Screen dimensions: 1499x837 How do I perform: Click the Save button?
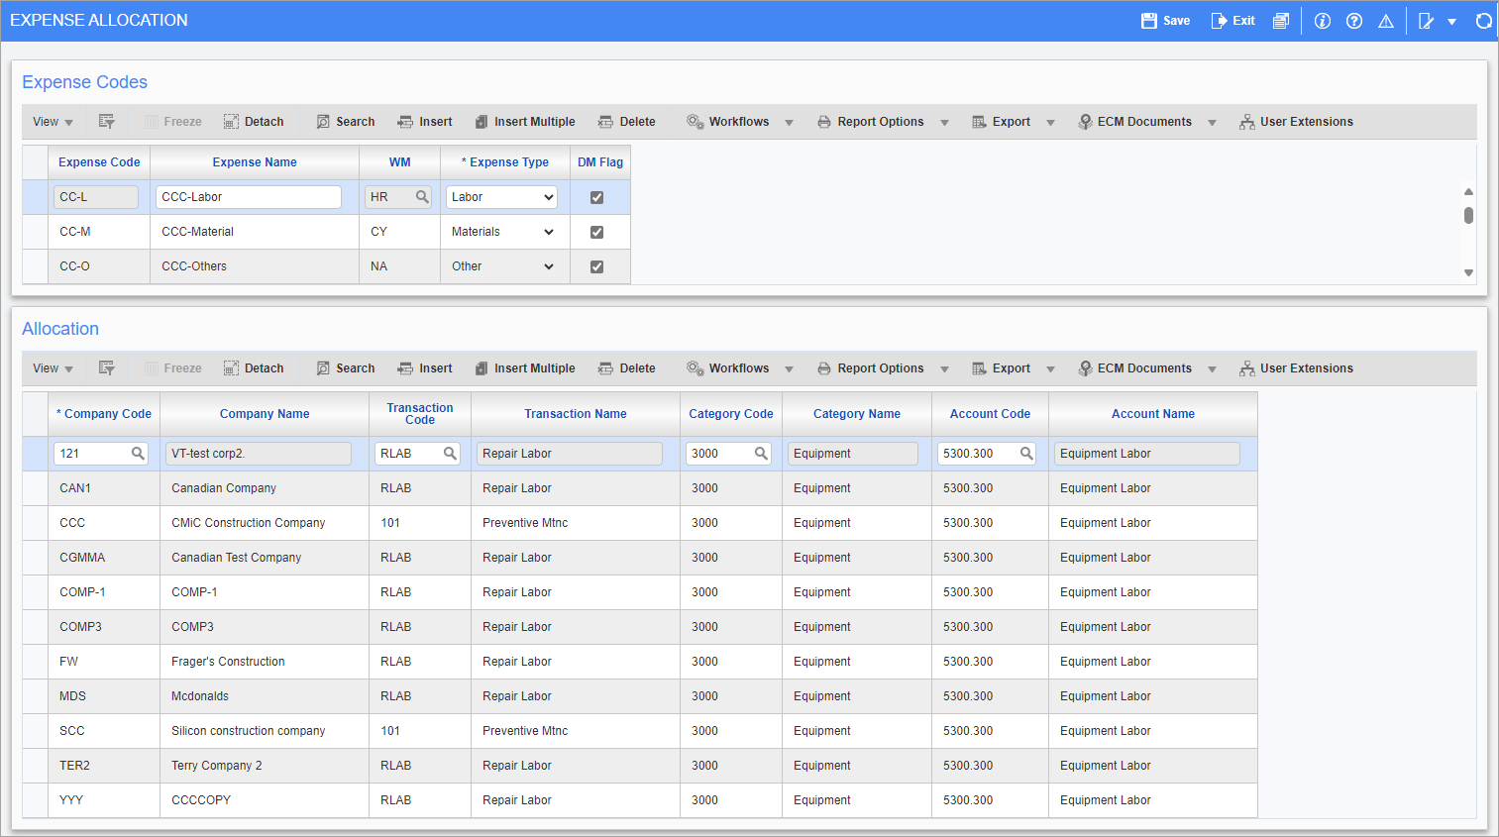pos(1166,21)
